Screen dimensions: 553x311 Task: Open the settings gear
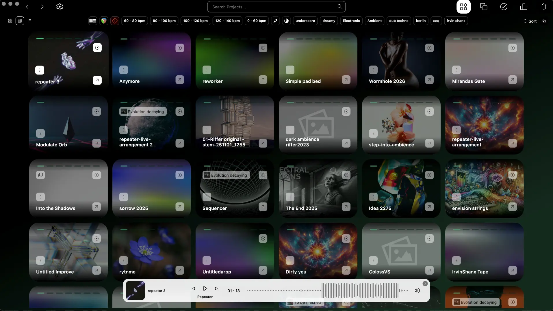60,7
